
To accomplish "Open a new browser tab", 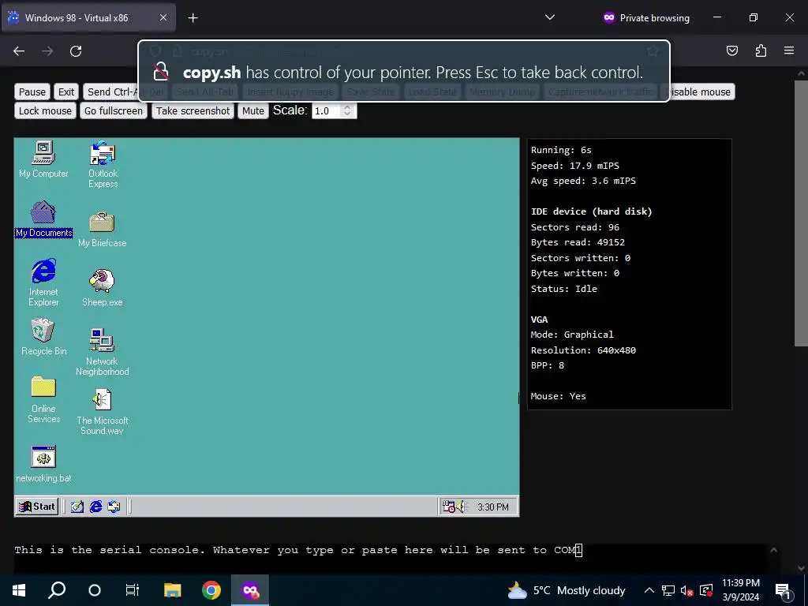I will coord(193,18).
